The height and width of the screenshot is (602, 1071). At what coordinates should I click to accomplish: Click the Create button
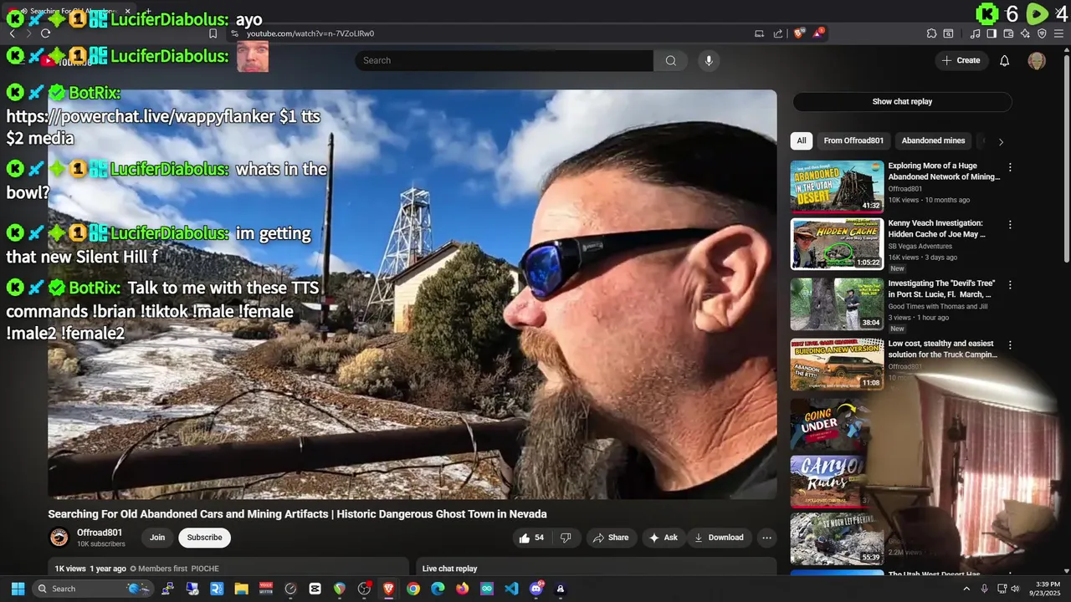(961, 60)
